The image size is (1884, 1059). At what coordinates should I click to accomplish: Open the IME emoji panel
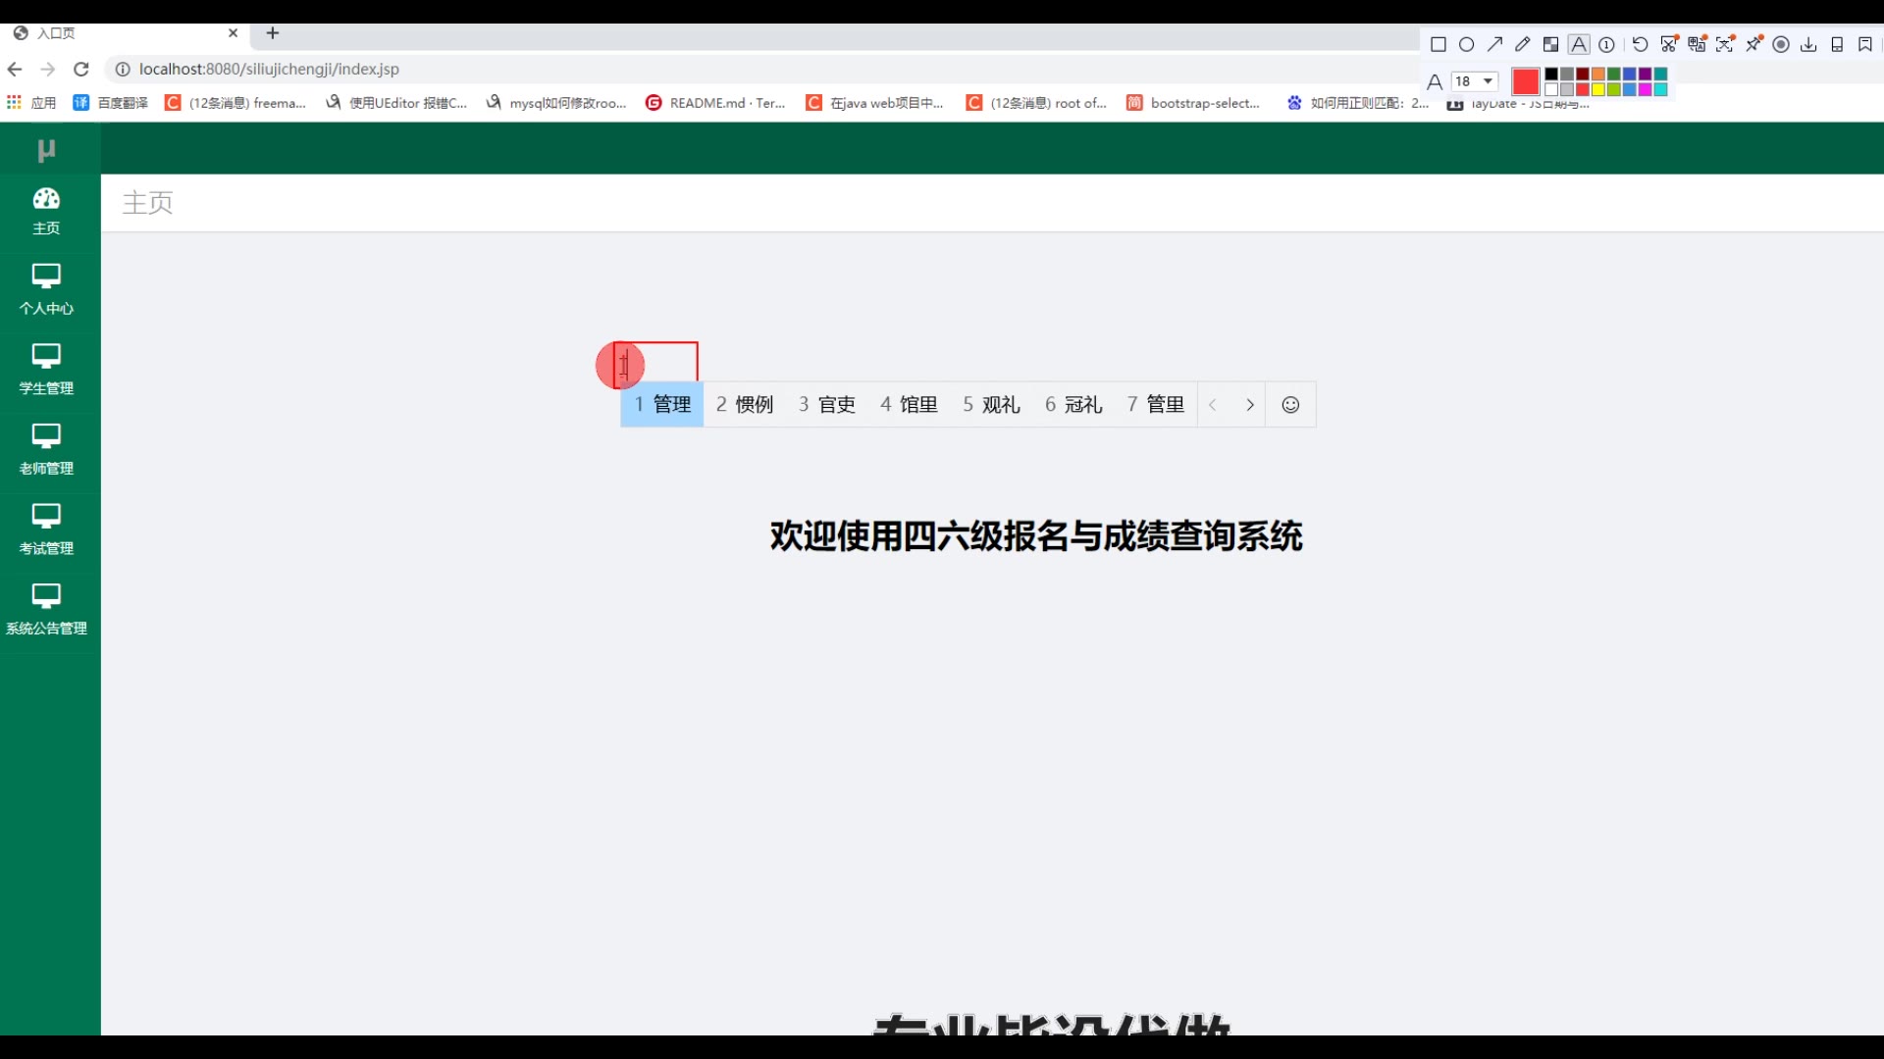pos(1290,405)
